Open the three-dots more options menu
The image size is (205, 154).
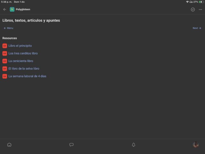[x=200, y=9]
